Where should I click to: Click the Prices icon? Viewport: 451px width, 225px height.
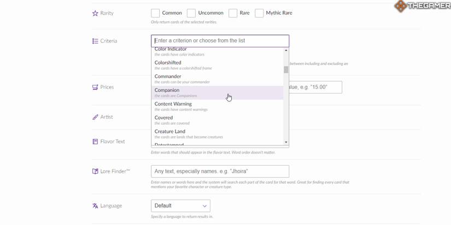pyautogui.click(x=95, y=87)
